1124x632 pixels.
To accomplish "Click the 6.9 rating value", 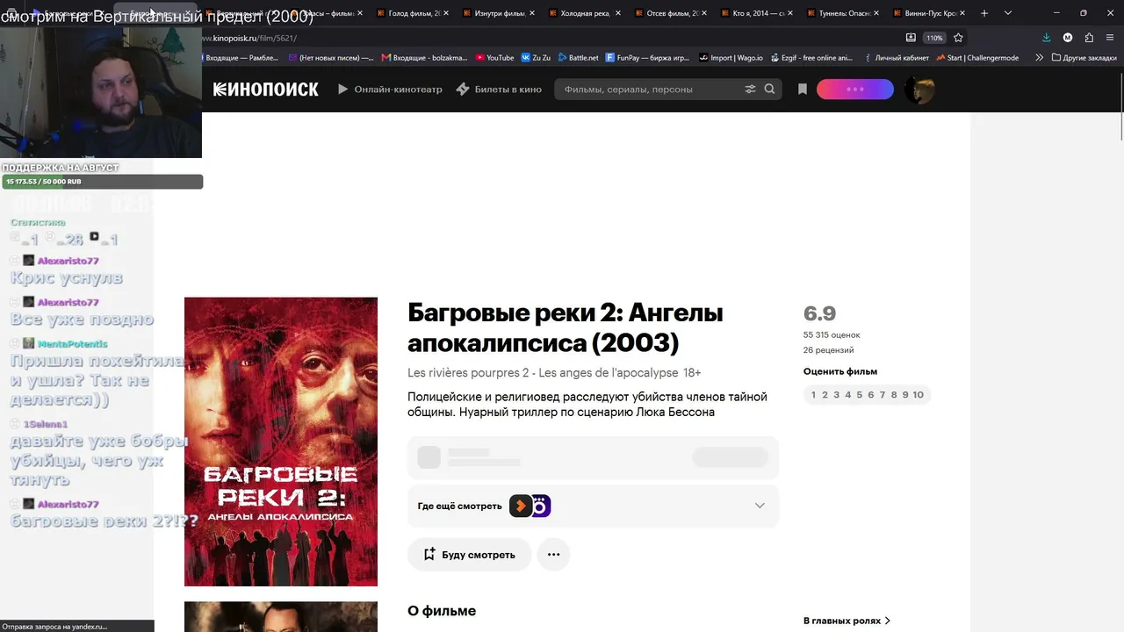I will tap(819, 313).
